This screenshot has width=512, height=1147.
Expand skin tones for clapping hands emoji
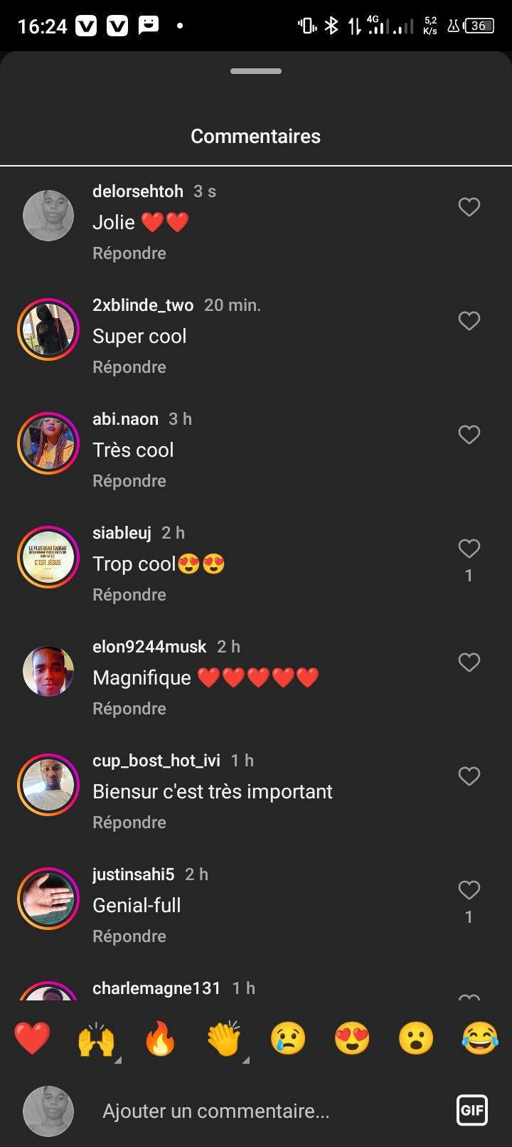click(246, 1059)
